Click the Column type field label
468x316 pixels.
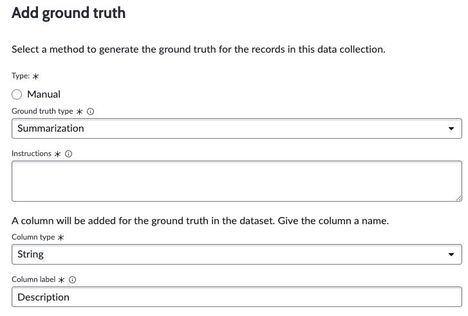coord(33,237)
